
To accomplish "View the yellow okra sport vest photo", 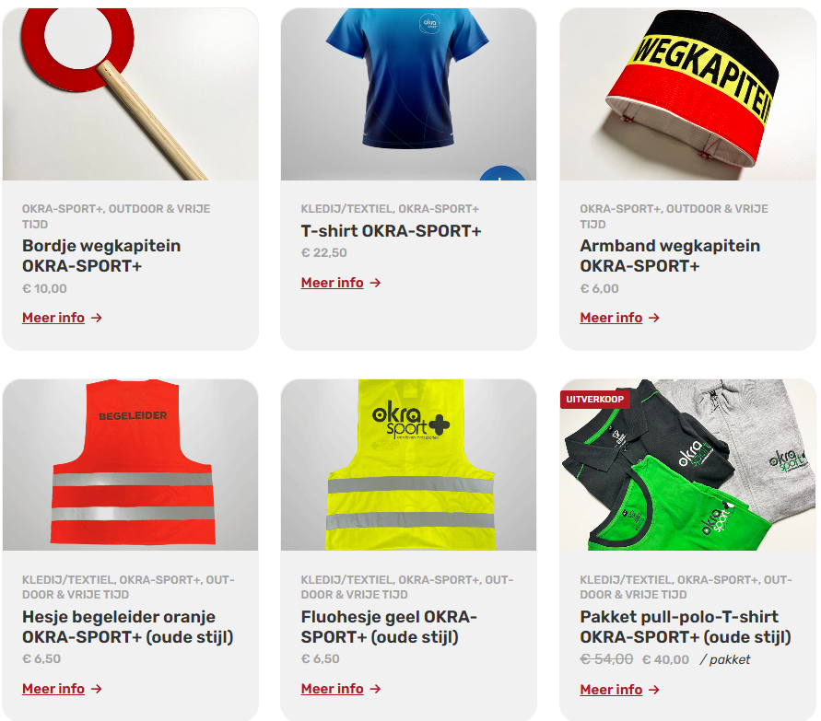I will pos(408,465).
